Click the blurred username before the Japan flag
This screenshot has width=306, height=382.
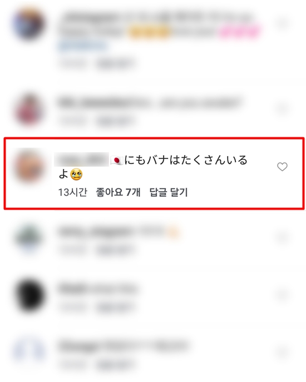[x=81, y=160]
